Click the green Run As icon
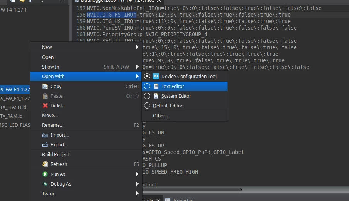349x201 pixels. click(x=45, y=174)
